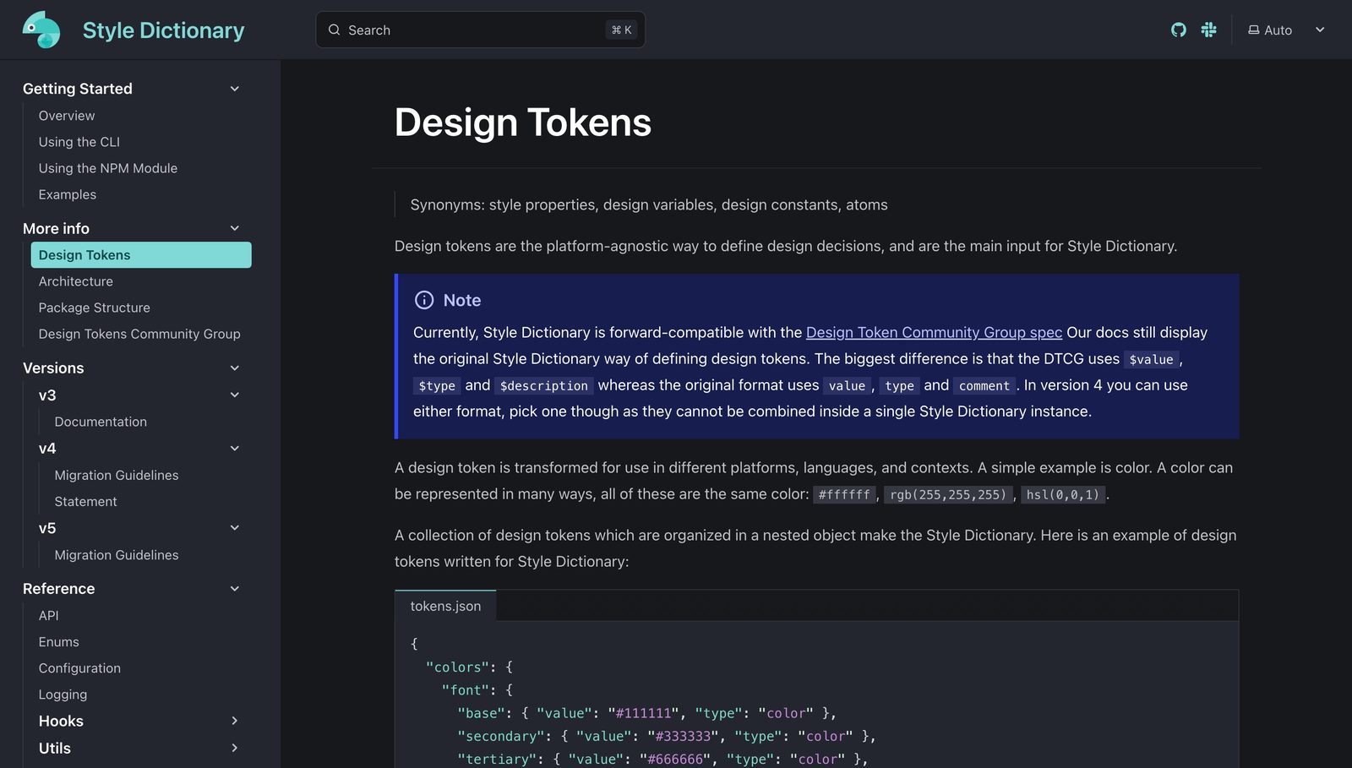1352x768 pixels.
Task: Collapse the Reference section
Action: [x=235, y=589]
